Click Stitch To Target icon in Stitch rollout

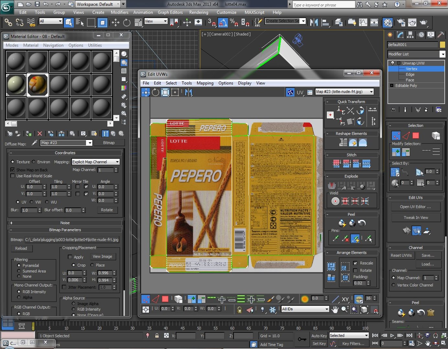(336, 164)
